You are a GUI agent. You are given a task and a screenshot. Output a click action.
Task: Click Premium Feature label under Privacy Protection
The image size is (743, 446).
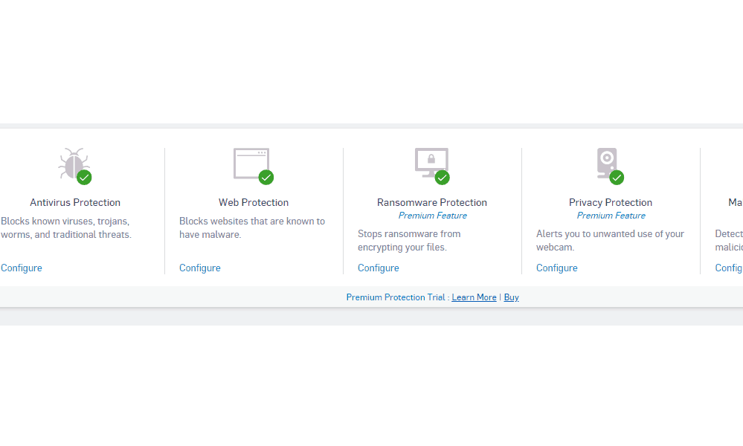click(x=611, y=216)
